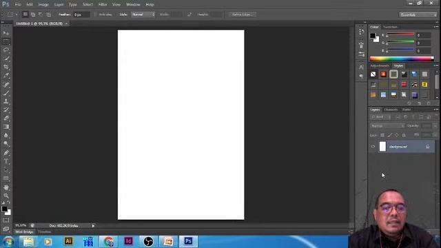Click Intersect with selection icon

click(49, 14)
